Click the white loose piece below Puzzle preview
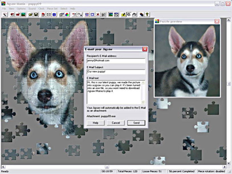The width and height of the screenshot is (232, 174). click(x=162, y=103)
